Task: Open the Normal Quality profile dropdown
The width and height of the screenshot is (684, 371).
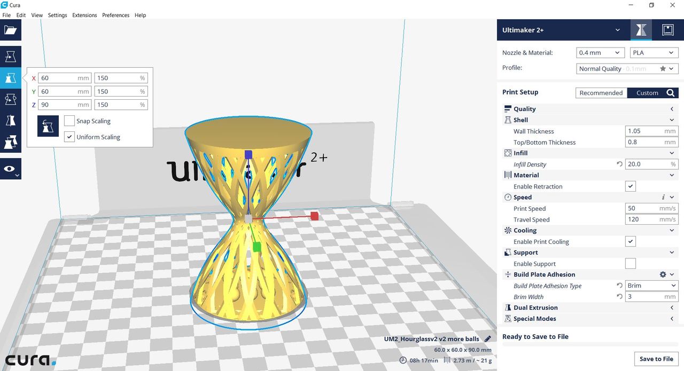Action: [x=627, y=68]
